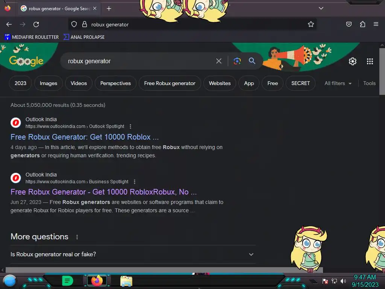Click the Outlook Spotlight URL breadcrumb

coord(75,126)
